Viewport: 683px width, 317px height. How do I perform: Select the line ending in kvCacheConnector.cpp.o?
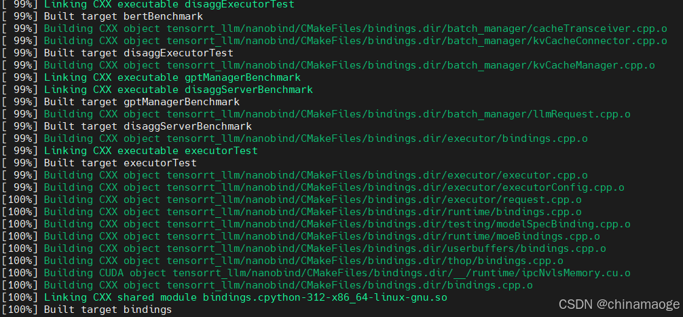click(335, 41)
